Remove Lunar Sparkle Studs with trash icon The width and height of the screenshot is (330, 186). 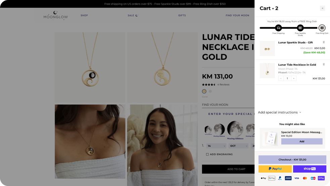pyautogui.click(x=324, y=42)
